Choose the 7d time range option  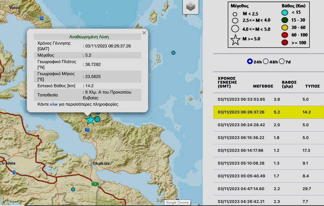click(x=282, y=62)
